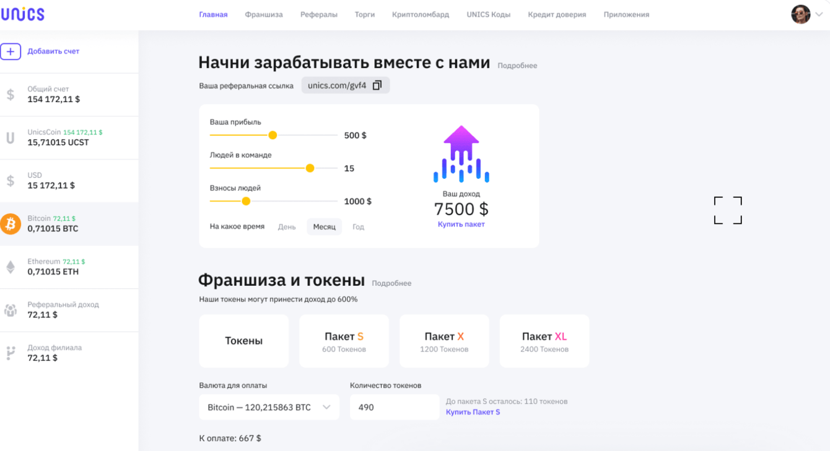The image size is (830, 451).
Task: Click the fullscreen frame icon
Action: (728, 210)
